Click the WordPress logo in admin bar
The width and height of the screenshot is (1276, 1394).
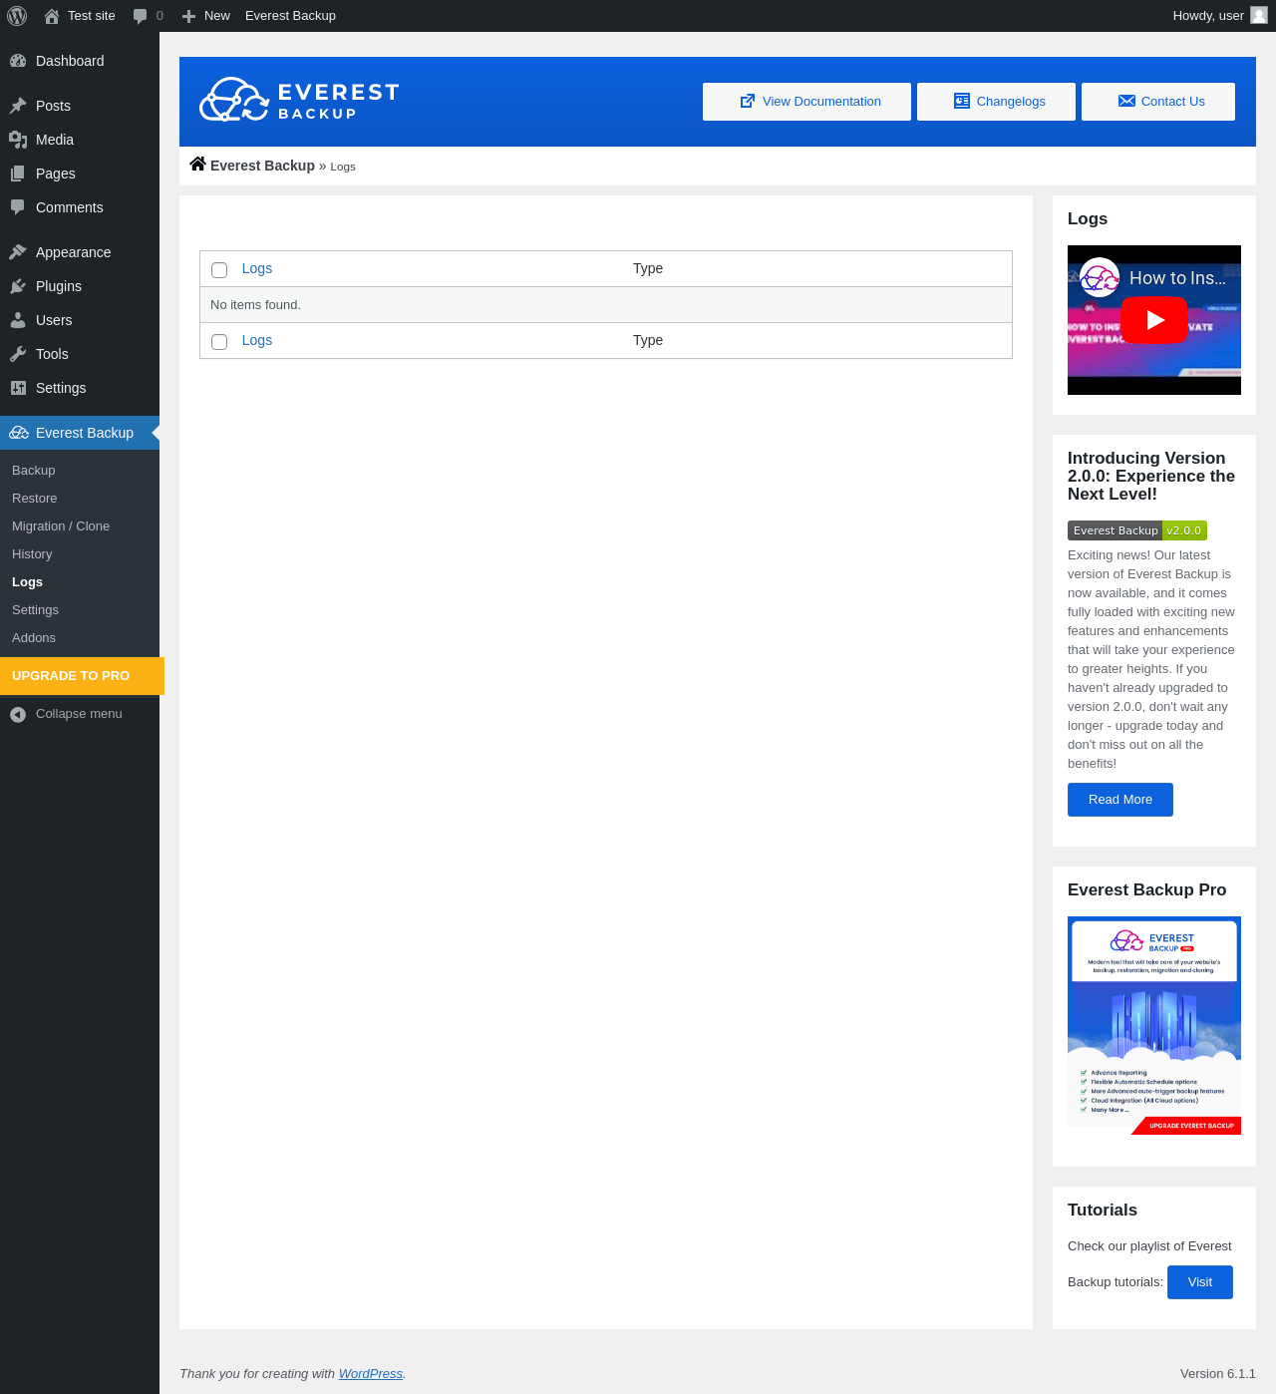click(17, 16)
